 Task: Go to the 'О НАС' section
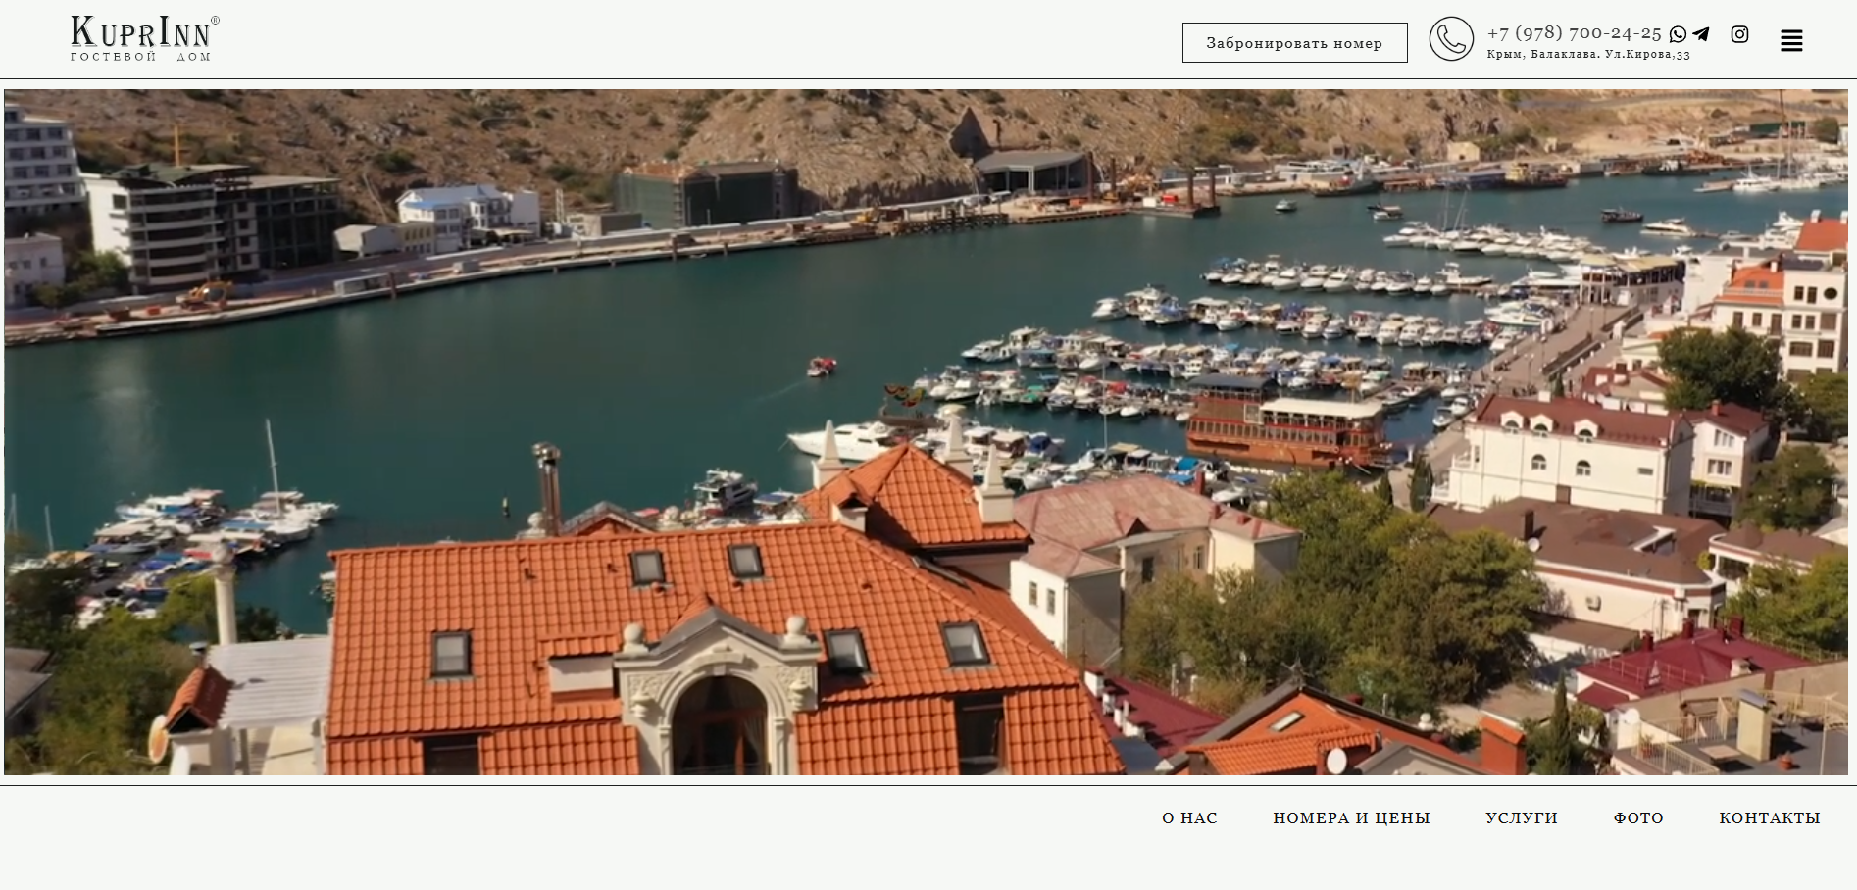1189,817
